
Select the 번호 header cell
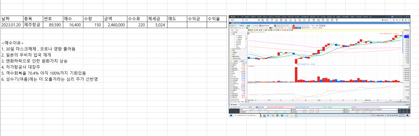[x=53, y=19]
